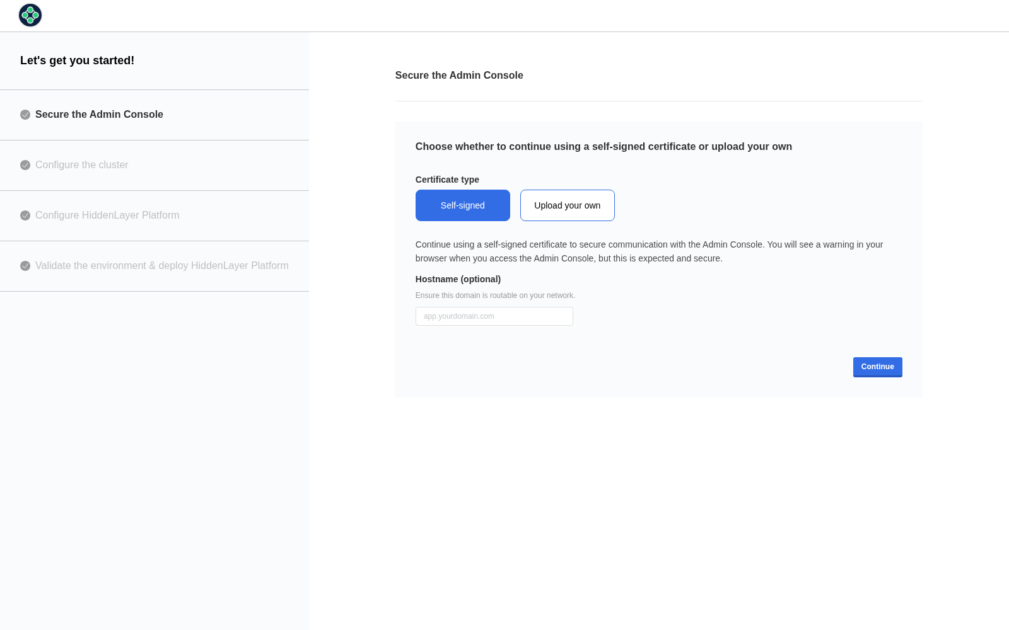Click check icon beside Configure the cluster

(x=25, y=165)
